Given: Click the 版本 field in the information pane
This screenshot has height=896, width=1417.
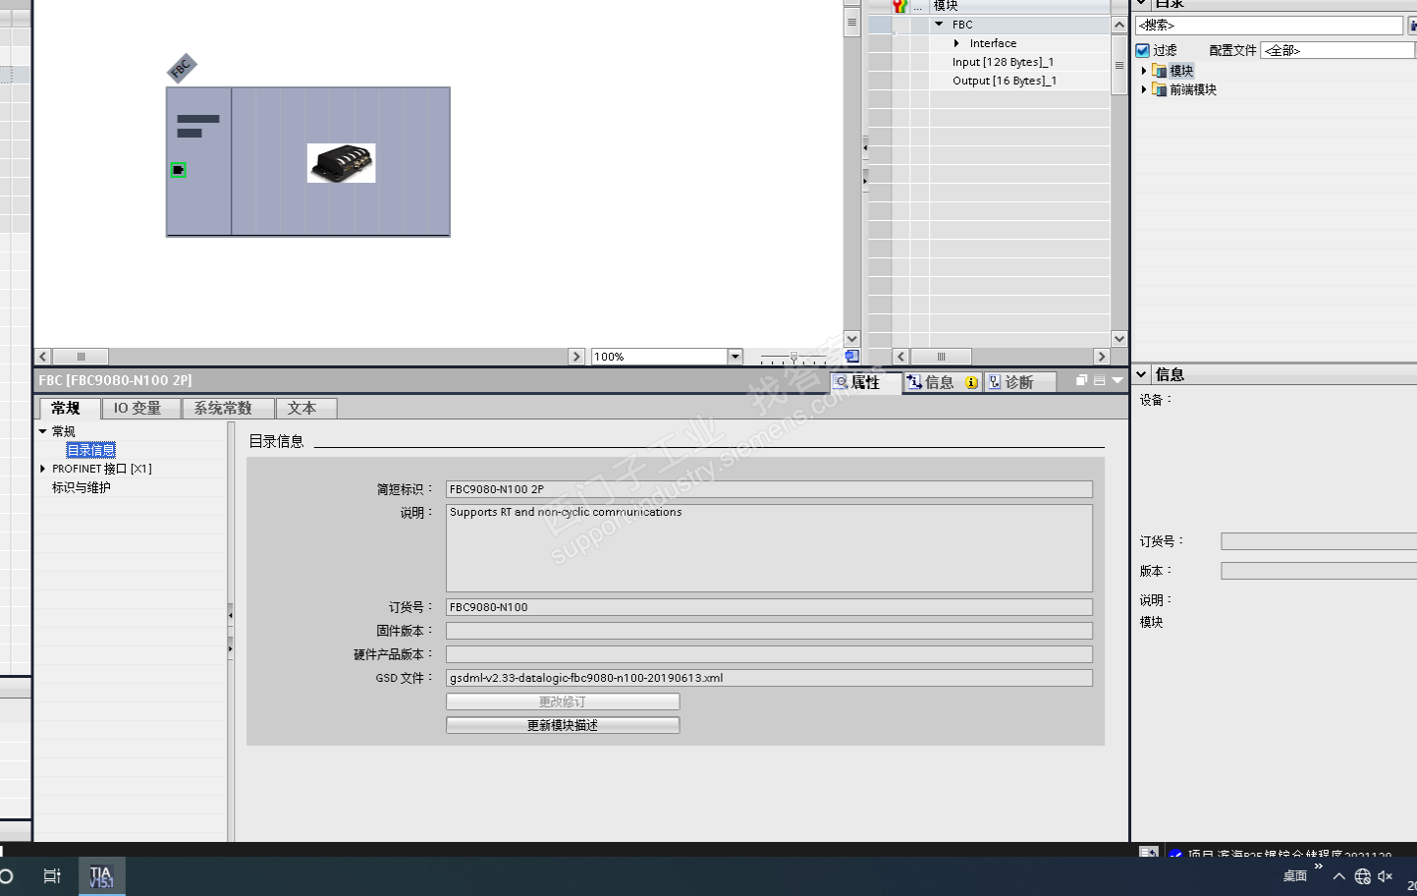Looking at the screenshot, I should [x=1319, y=571].
